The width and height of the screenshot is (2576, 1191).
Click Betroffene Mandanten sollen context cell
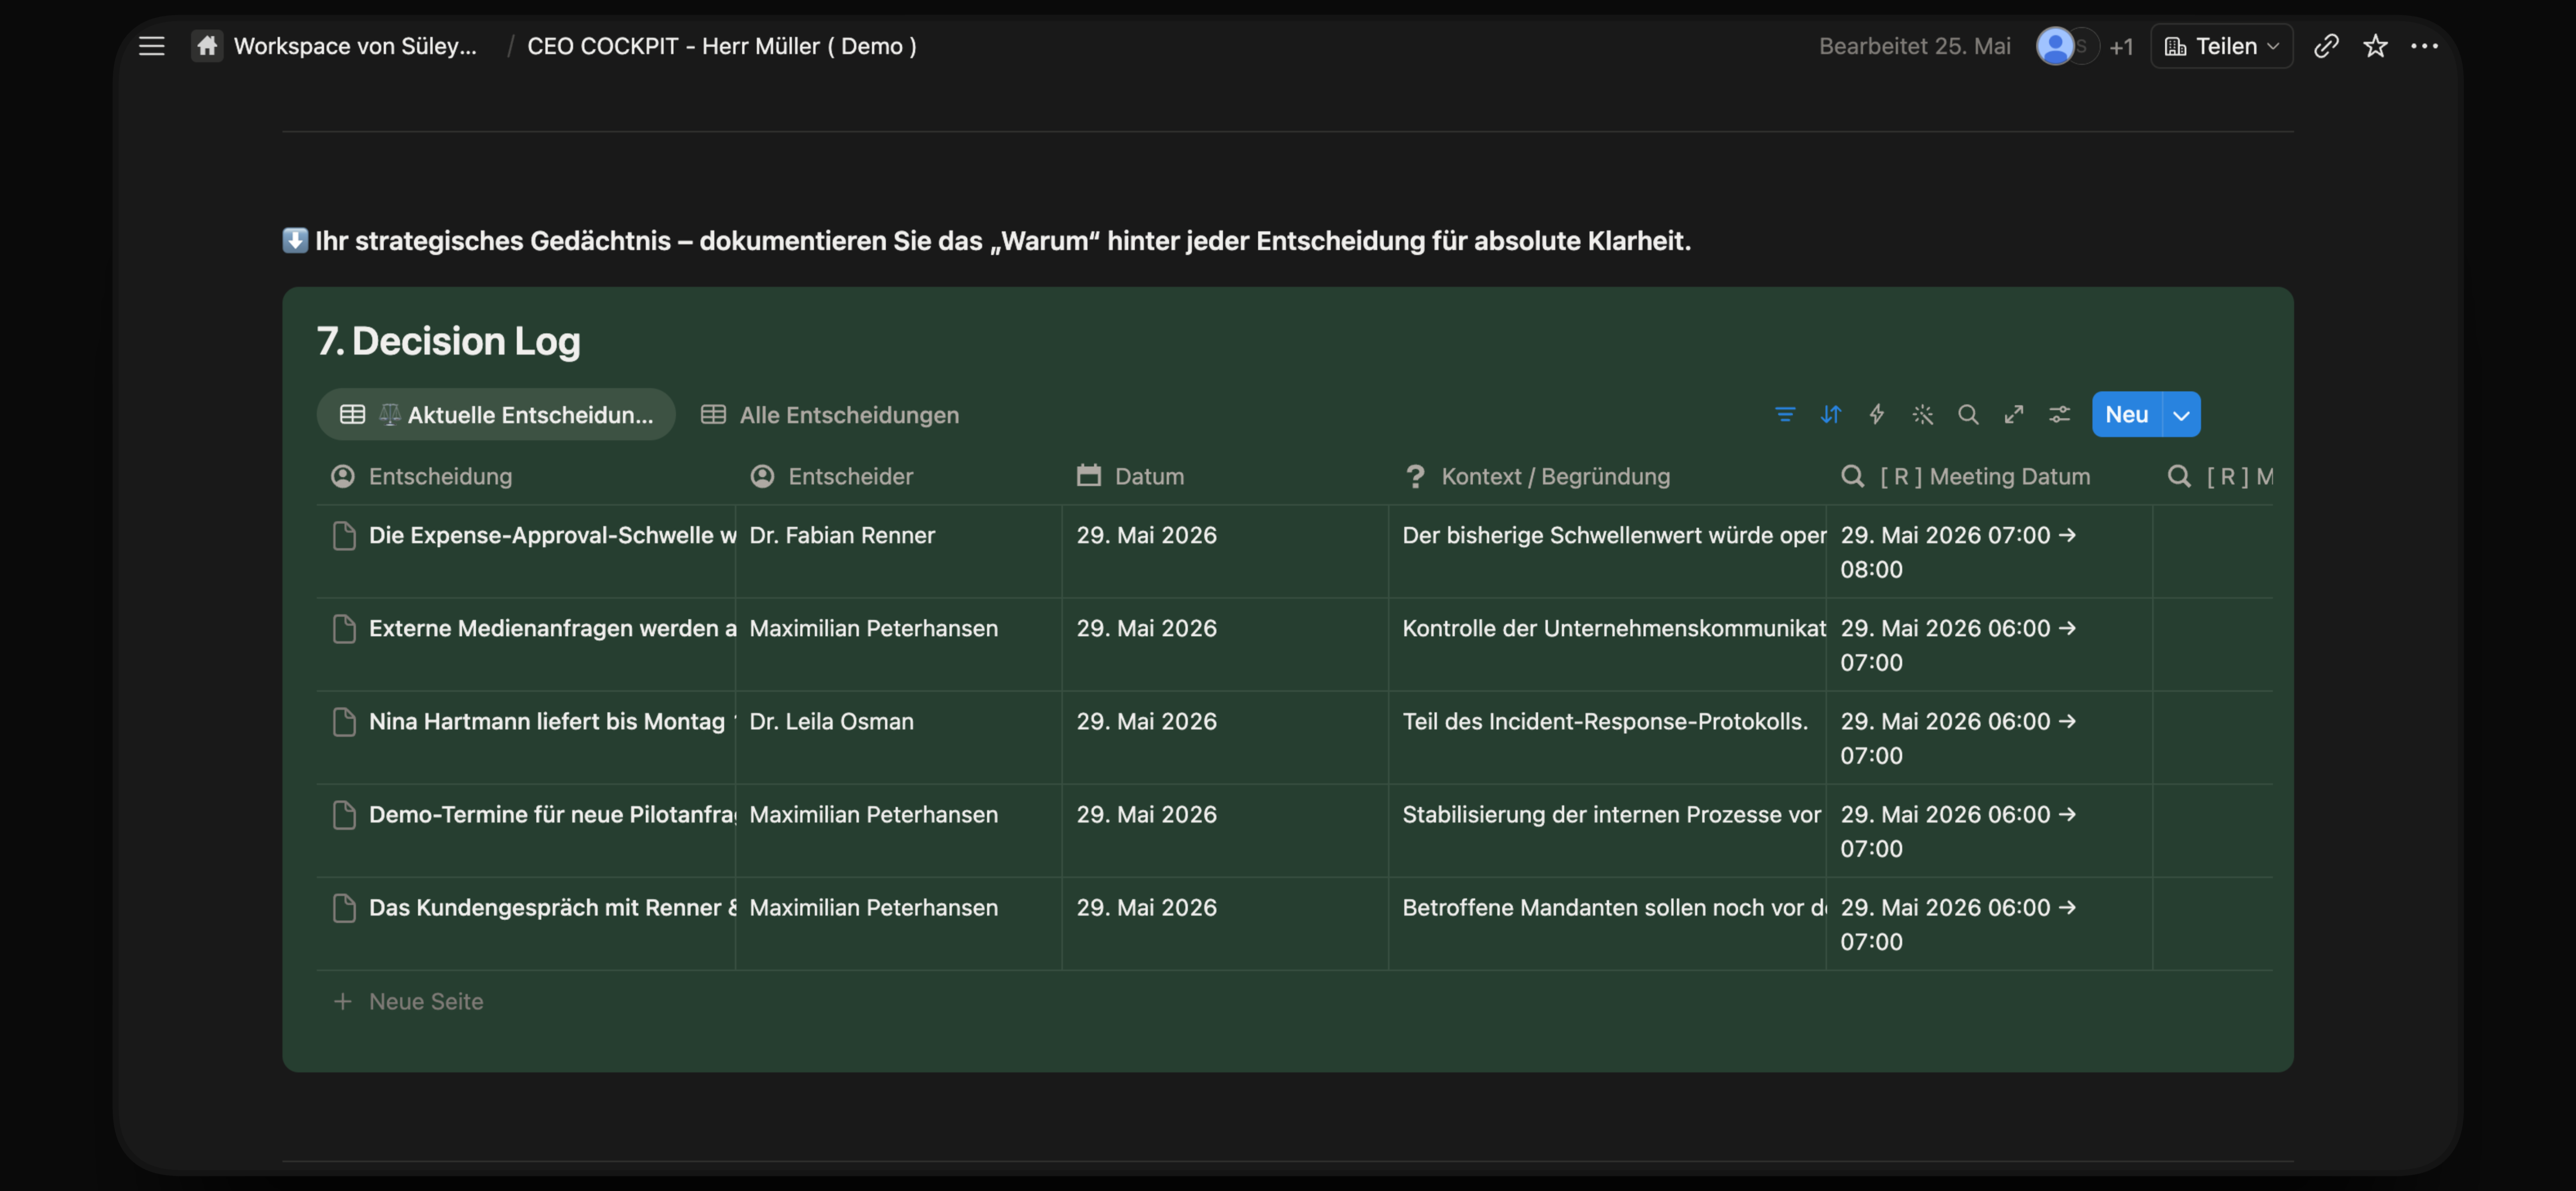coord(1607,923)
